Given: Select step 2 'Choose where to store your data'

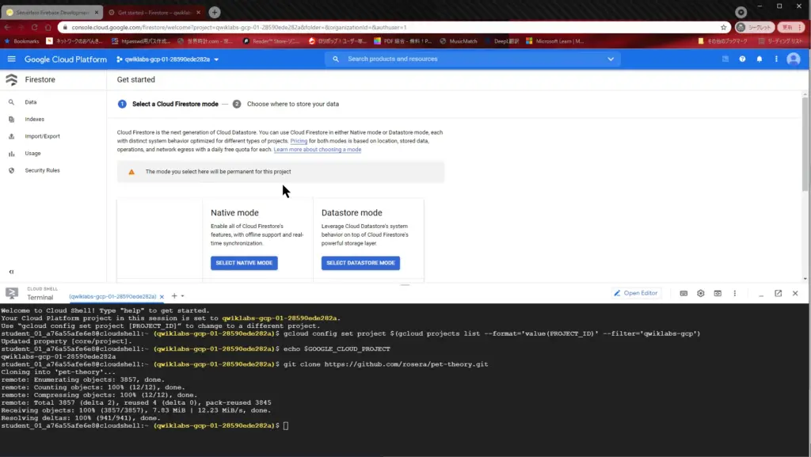Looking at the screenshot, I should [285, 104].
